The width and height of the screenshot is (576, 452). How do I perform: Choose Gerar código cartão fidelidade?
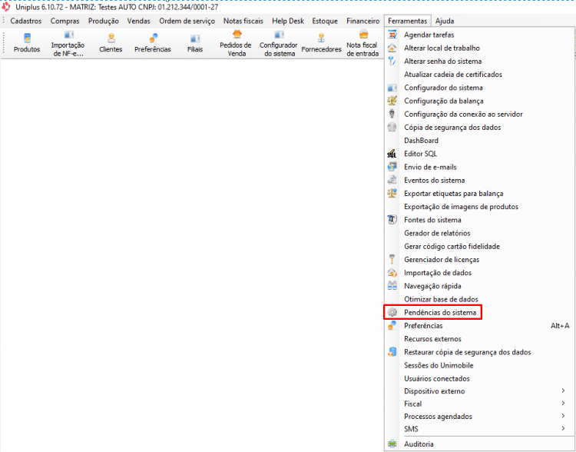(479, 247)
